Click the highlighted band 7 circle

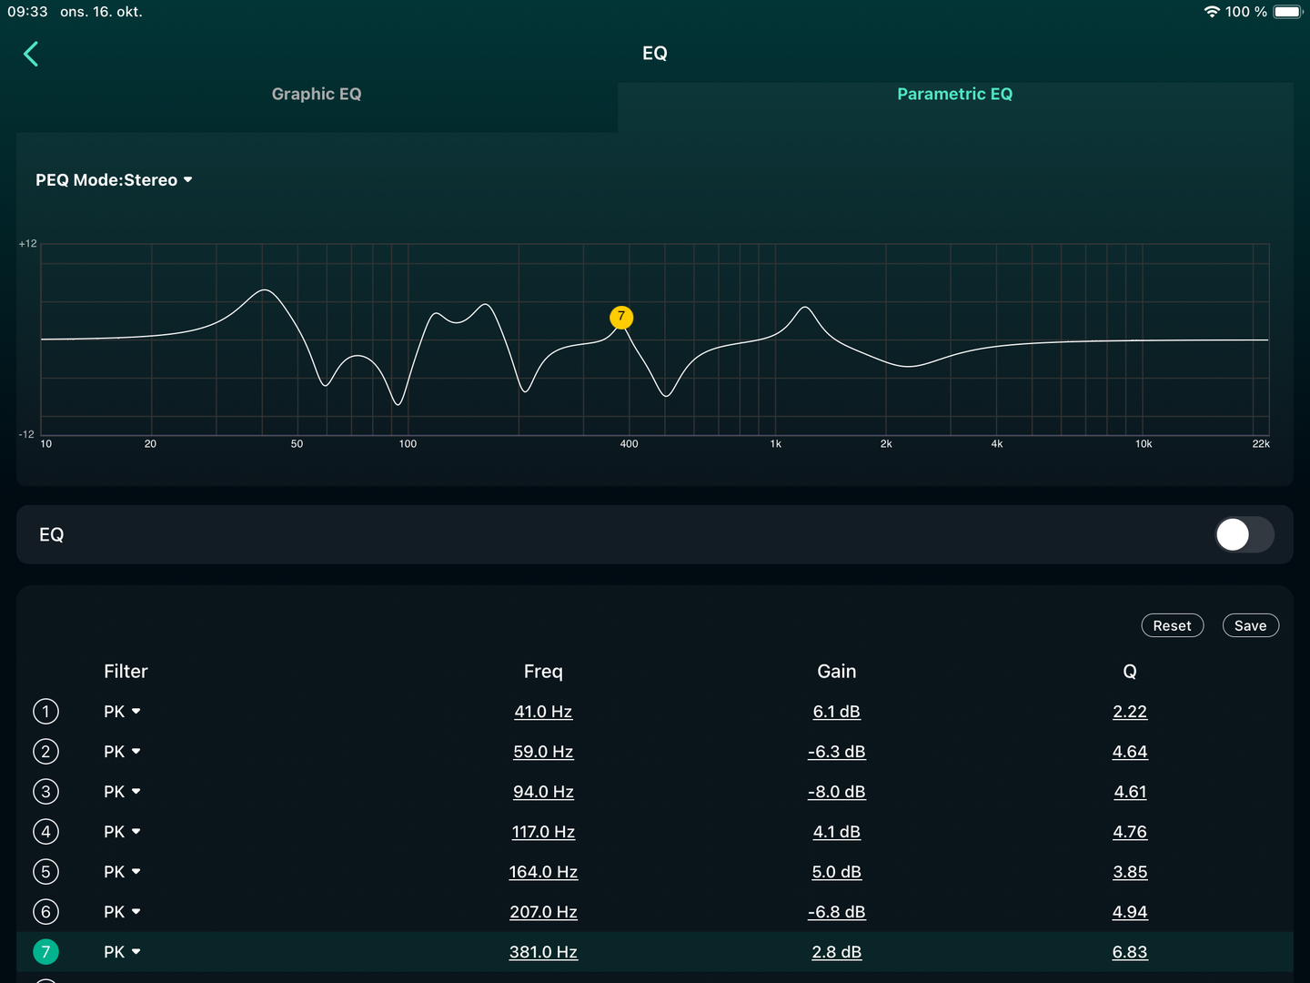[45, 952]
